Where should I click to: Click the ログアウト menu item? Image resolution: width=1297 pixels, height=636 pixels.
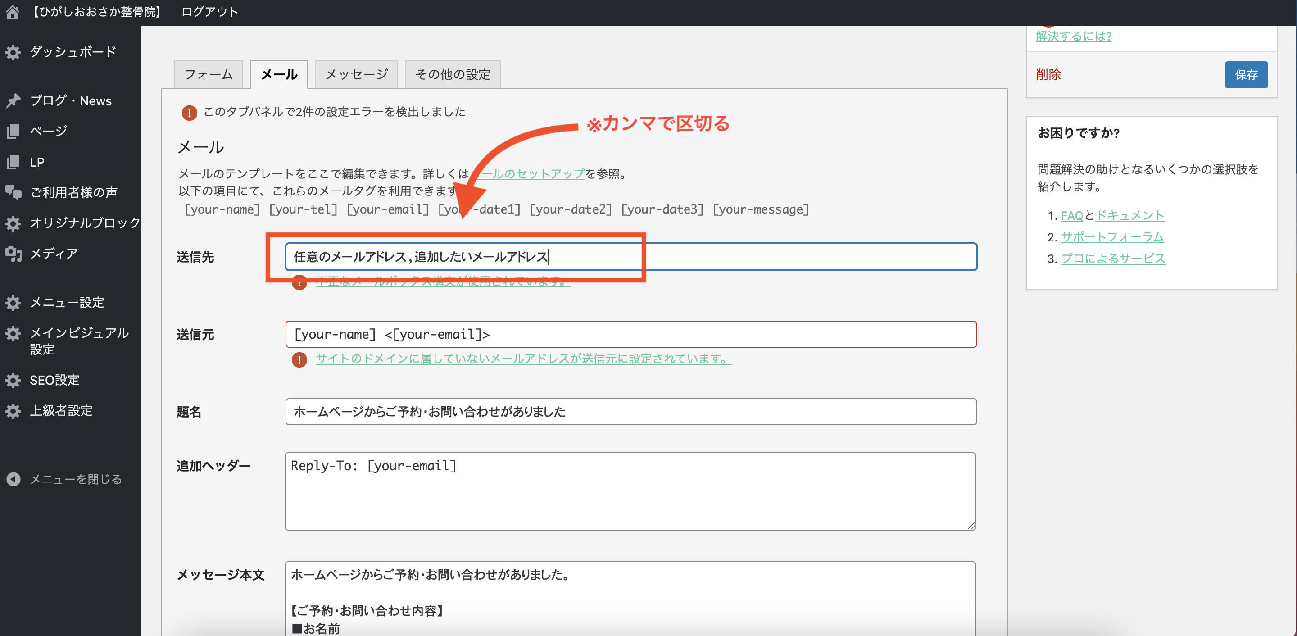coord(209,12)
